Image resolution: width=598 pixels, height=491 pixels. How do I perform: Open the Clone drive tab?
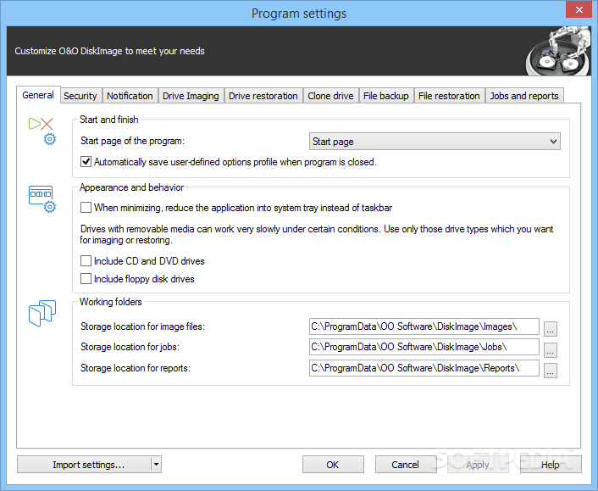pos(330,96)
